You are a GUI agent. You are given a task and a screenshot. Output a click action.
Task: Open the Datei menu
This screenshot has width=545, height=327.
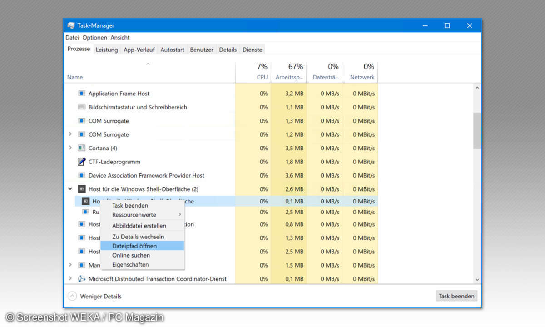coord(72,37)
